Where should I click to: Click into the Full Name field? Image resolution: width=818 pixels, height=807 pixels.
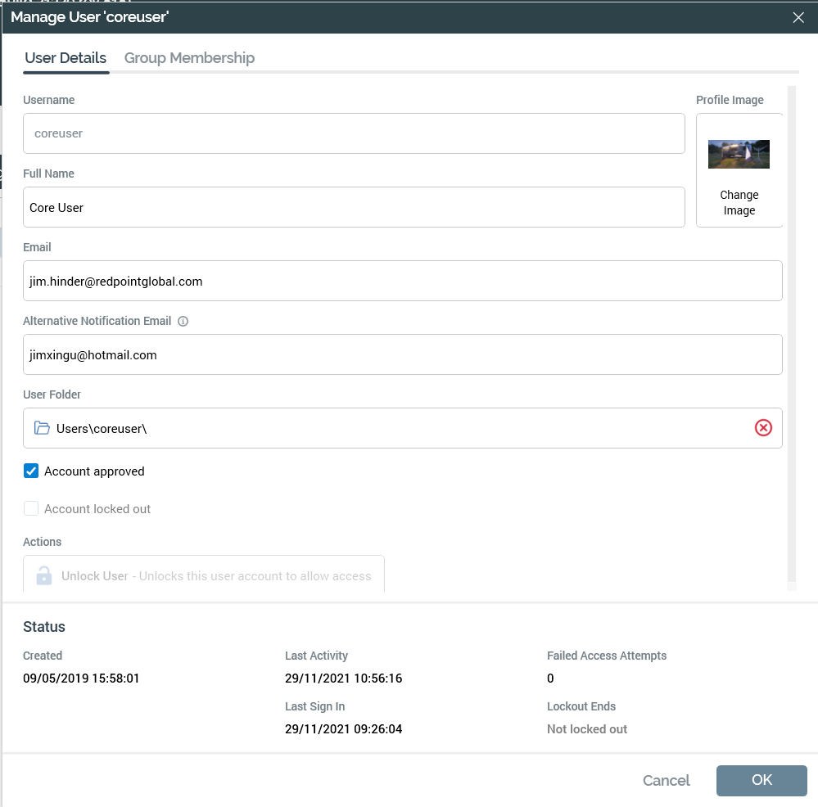click(x=354, y=207)
